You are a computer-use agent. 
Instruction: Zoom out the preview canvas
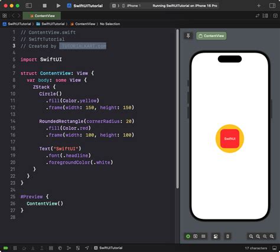[251, 236]
